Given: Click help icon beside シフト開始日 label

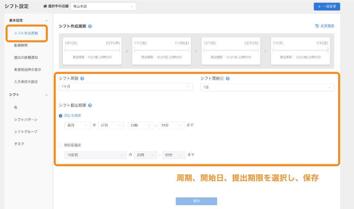Looking at the screenshot, I should tap(228, 78).
